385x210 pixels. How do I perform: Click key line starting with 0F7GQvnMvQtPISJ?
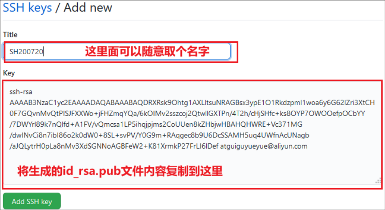(x=187, y=113)
